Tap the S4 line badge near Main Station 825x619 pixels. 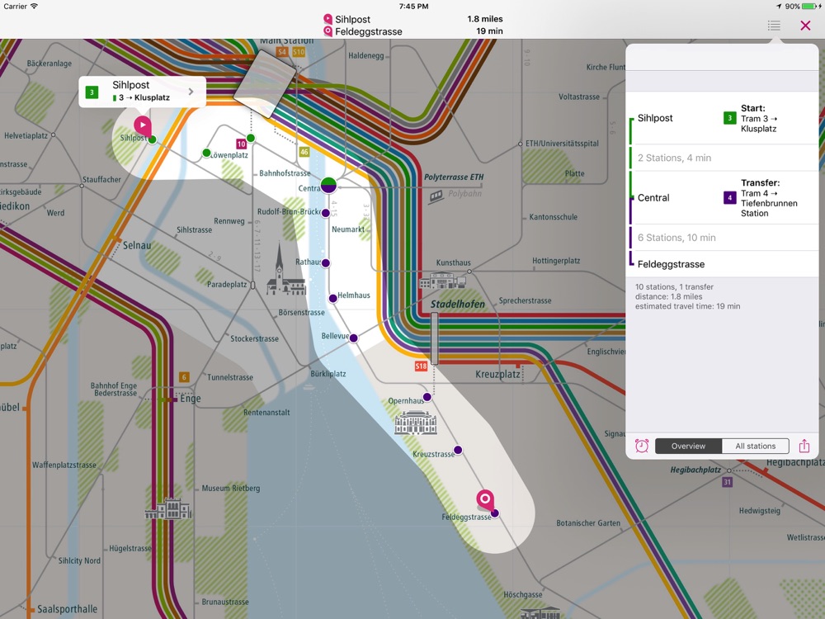(282, 51)
